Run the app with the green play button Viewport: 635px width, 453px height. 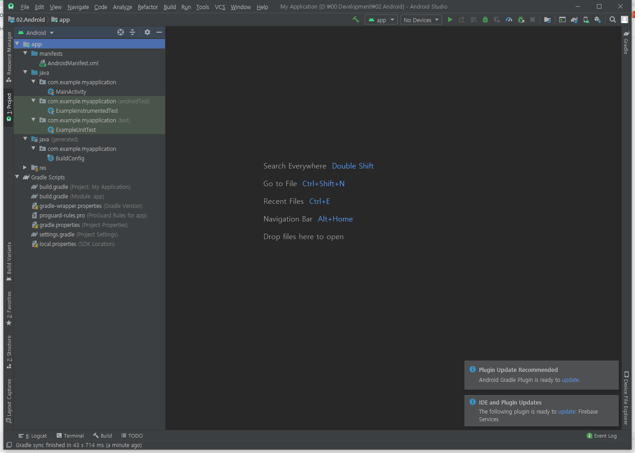click(450, 19)
